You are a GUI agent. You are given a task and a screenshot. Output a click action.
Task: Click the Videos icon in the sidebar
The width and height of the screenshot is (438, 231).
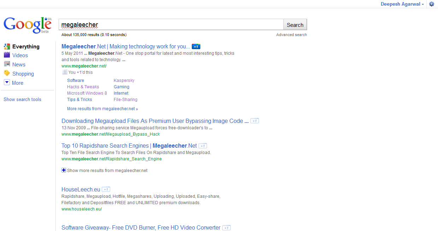[x=7, y=55]
